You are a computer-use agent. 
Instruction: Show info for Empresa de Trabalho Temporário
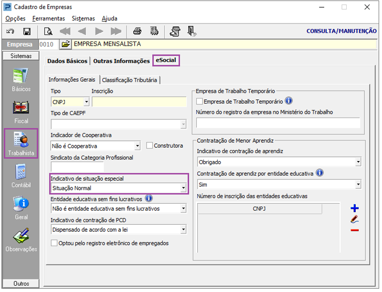(x=289, y=101)
